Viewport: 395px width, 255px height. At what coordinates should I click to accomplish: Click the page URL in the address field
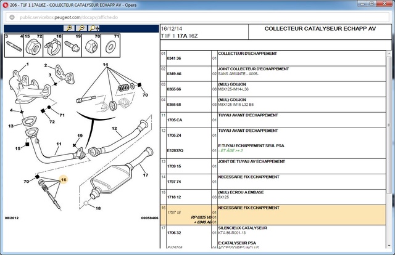coord(69,17)
